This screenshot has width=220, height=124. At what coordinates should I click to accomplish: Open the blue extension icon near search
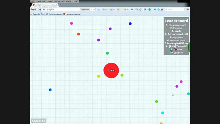click(158, 10)
